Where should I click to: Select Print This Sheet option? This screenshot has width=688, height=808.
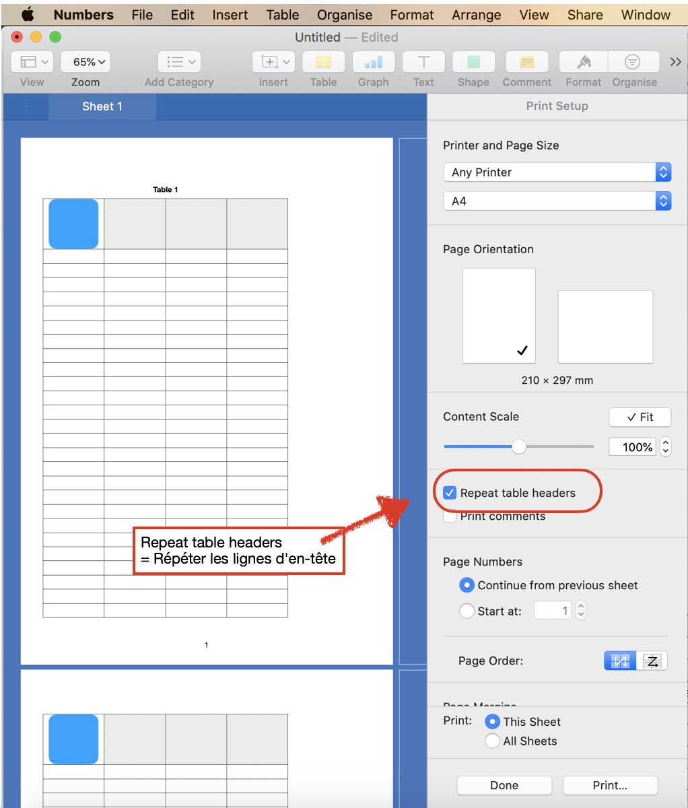[492, 722]
